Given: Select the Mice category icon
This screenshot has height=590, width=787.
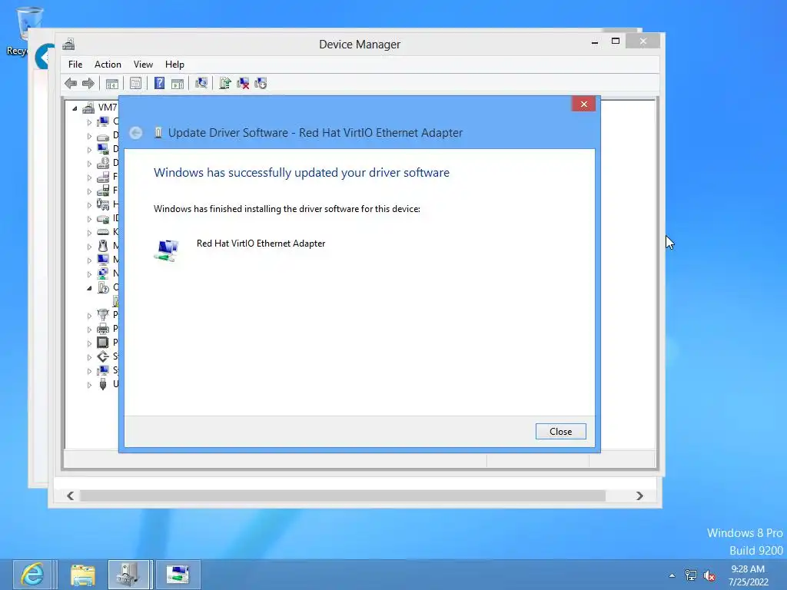Looking at the screenshot, I should click(103, 246).
